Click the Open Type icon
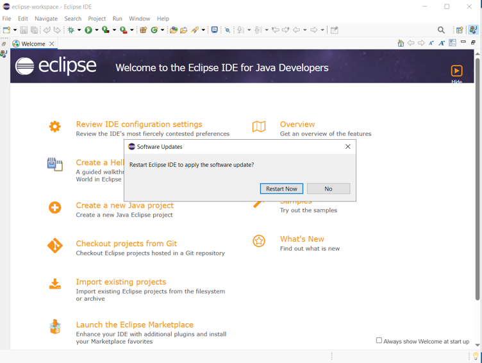The width and height of the screenshot is (482, 363). (x=174, y=30)
